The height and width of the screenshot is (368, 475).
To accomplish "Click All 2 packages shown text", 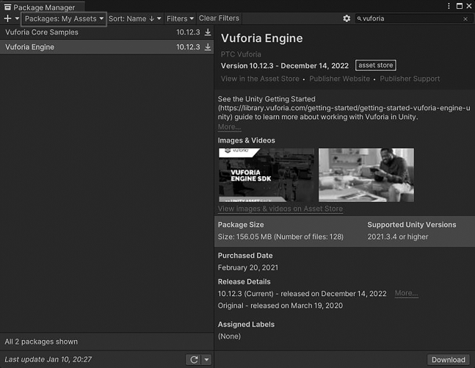I will (x=41, y=342).
